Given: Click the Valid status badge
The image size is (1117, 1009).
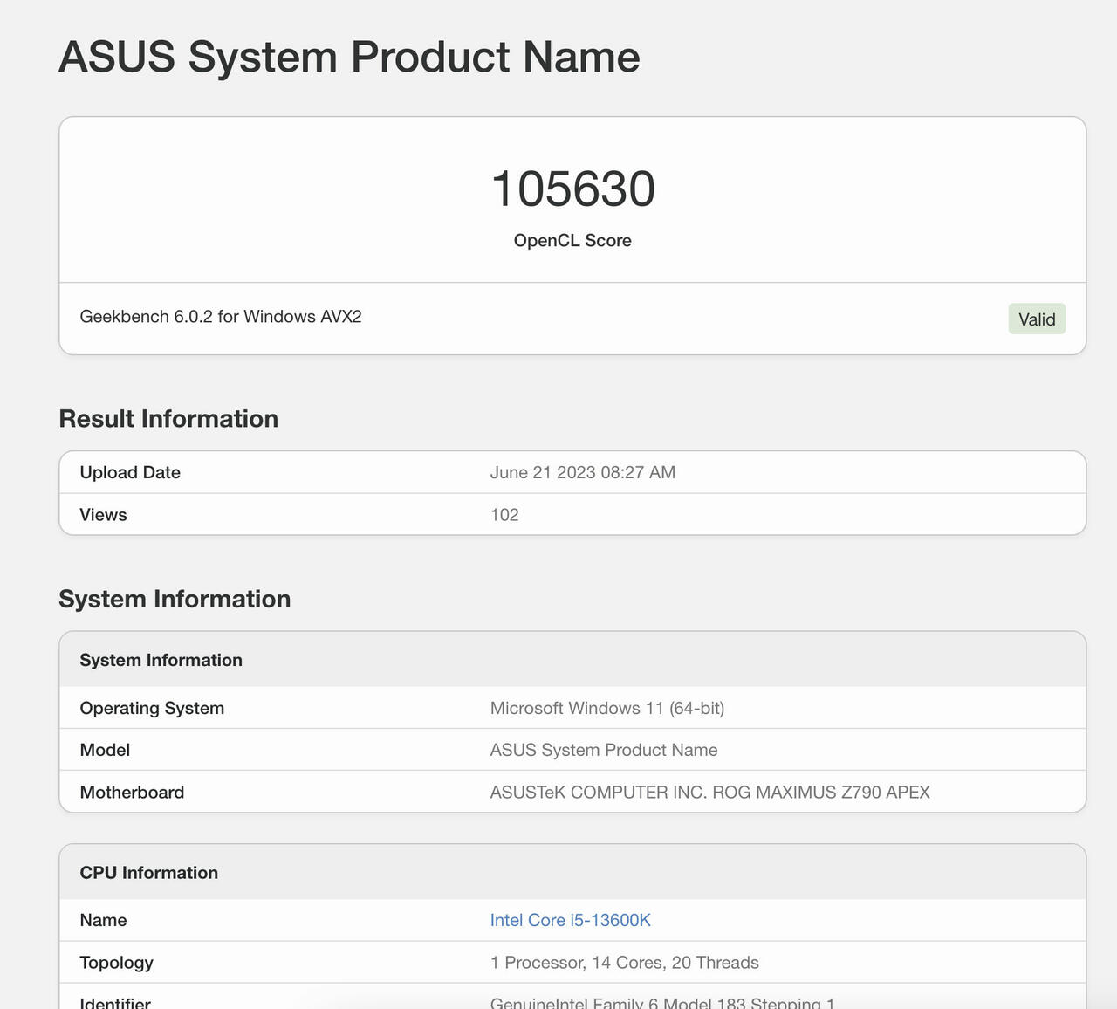Looking at the screenshot, I should [x=1037, y=319].
